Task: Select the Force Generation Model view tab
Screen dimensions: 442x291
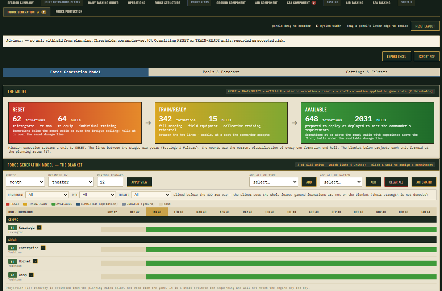Action: pos(75,72)
